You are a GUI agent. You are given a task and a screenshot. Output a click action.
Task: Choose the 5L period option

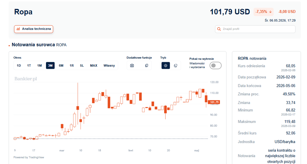click(82, 65)
